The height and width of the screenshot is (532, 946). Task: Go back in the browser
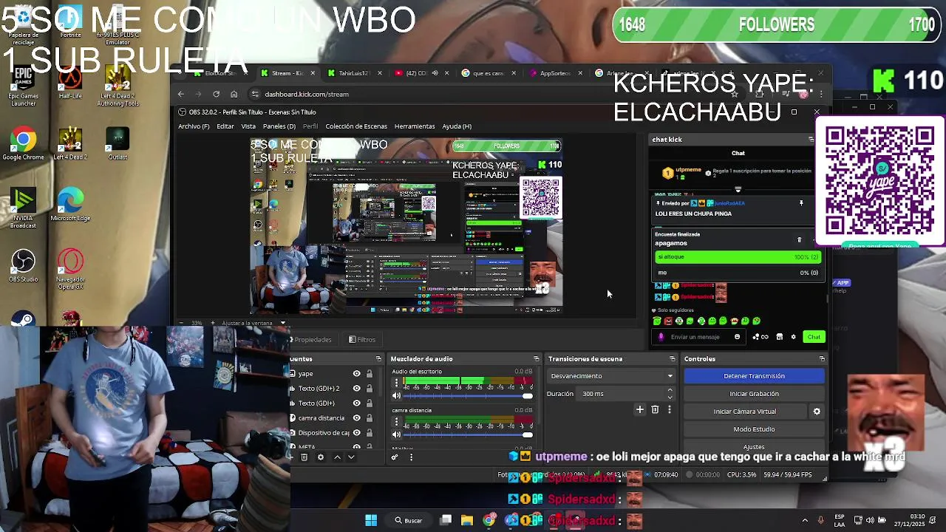[180, 94]
